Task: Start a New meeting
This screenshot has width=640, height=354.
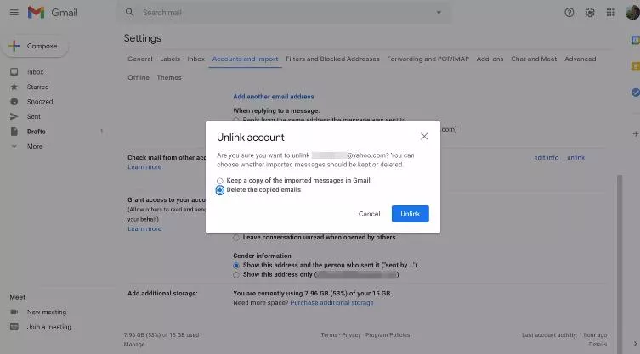Action: coord(47,312)
